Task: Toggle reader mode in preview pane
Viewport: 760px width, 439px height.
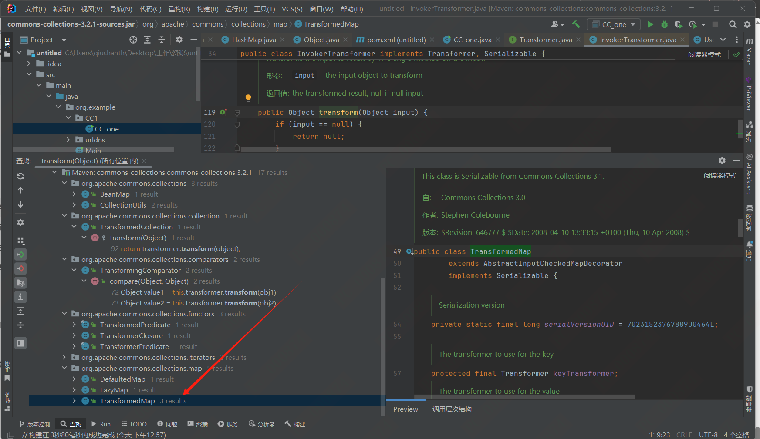Action: pos(720,175)
